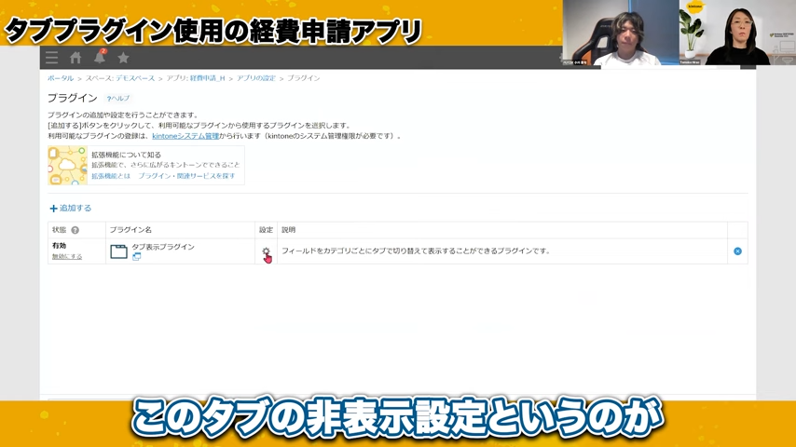Click the 追加する plus button
This screenshot has height=447, width=796.
pyautogui.click(x=71, y=208)
